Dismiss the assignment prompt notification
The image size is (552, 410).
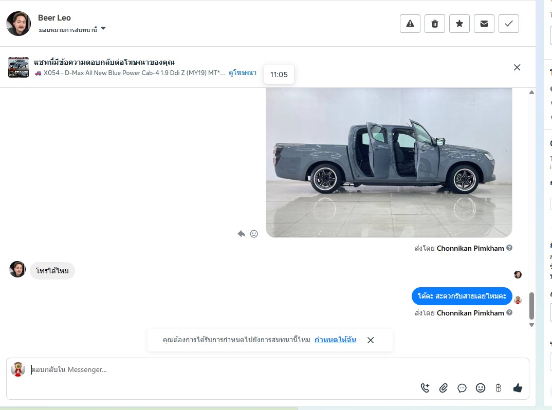[x=371, y=340]
